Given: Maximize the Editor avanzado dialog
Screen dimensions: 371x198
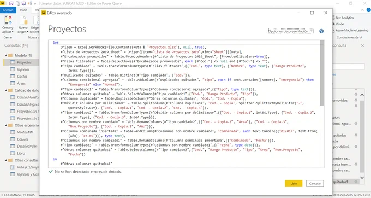Looking at the screenshot, I should coord(312,13).
